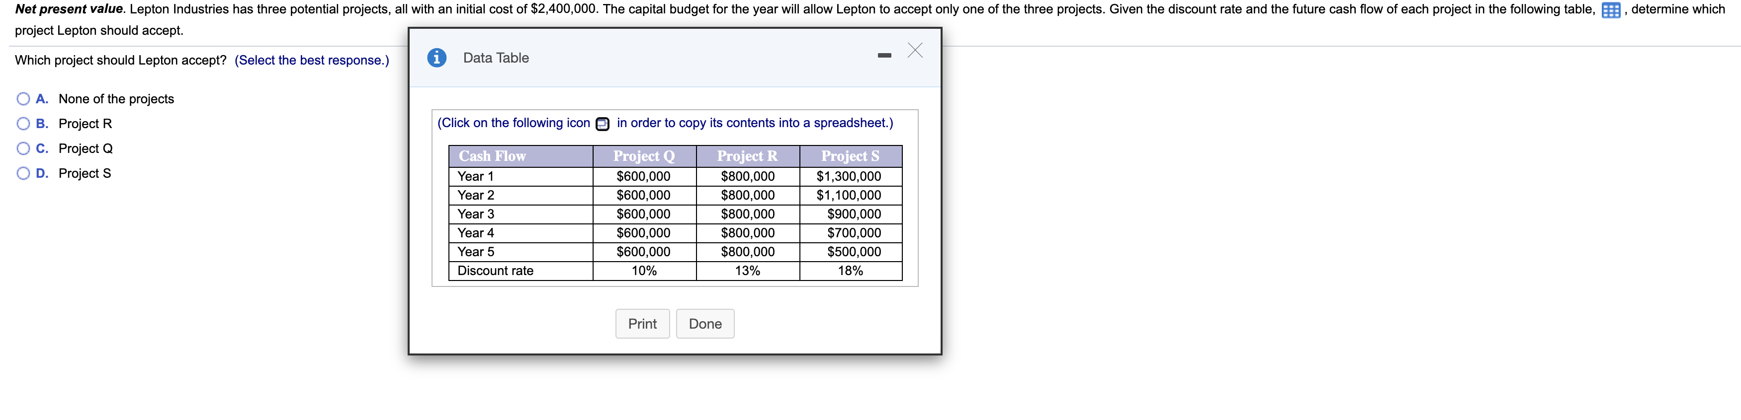Viewport: 1741px width, 420px height.
Task: Click the $1,100,000 cell
Action: (x=850, y=195)
